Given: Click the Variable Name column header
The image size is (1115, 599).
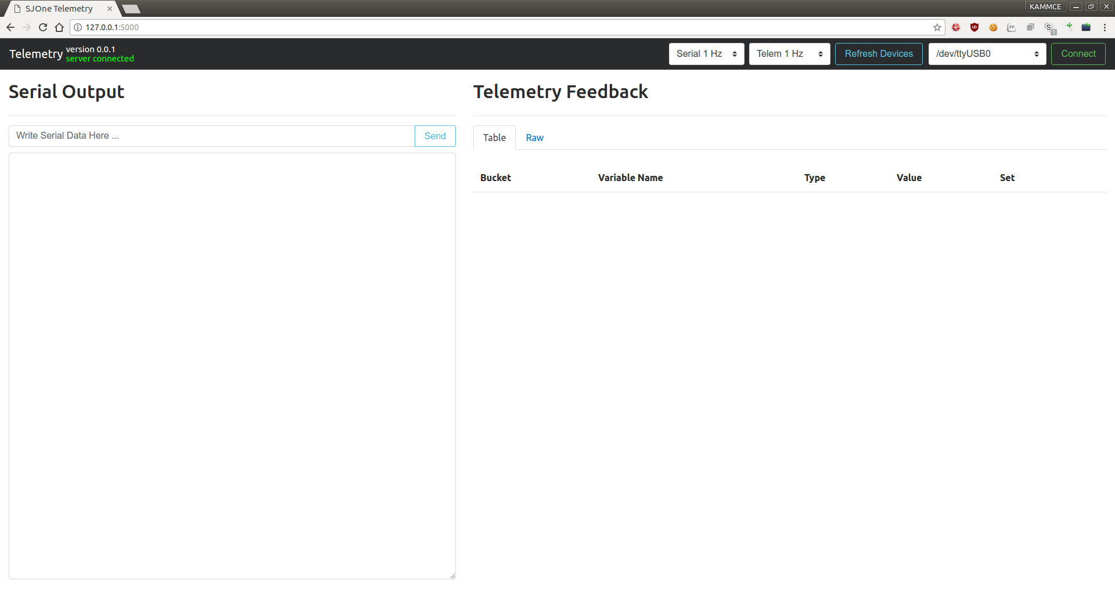Looking at the screenshot, I should point(630,178).
